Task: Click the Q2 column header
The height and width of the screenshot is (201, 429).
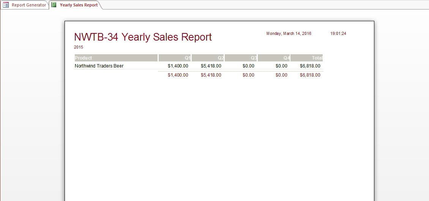Action: [x=208, y=58]
